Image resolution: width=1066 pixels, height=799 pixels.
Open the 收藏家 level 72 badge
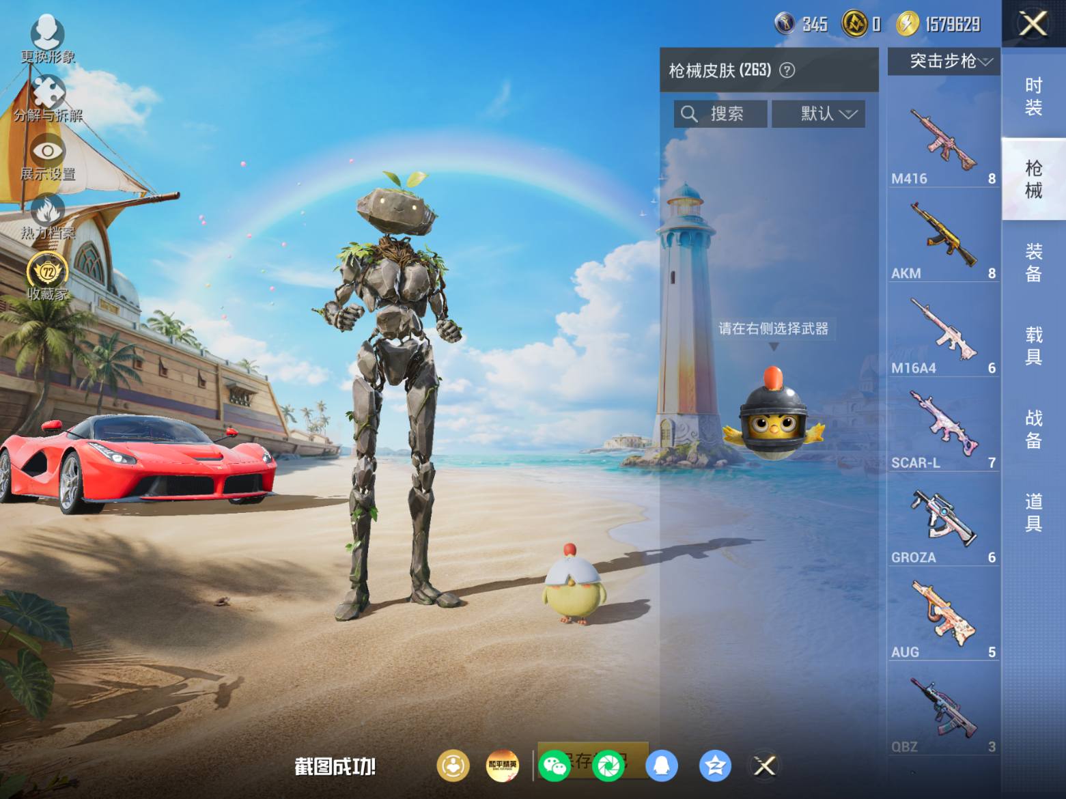pos(48,277)
